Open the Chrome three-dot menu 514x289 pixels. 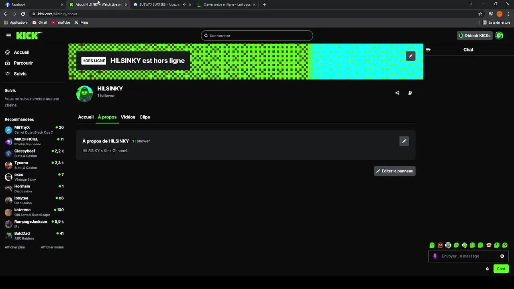pos(508,14)
